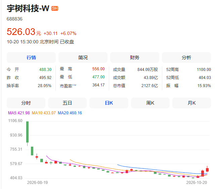The width and height of the screenshot is (215, 189).
Task: Click the 总市值 value 2127.6亿
Action: click(150, 86)
